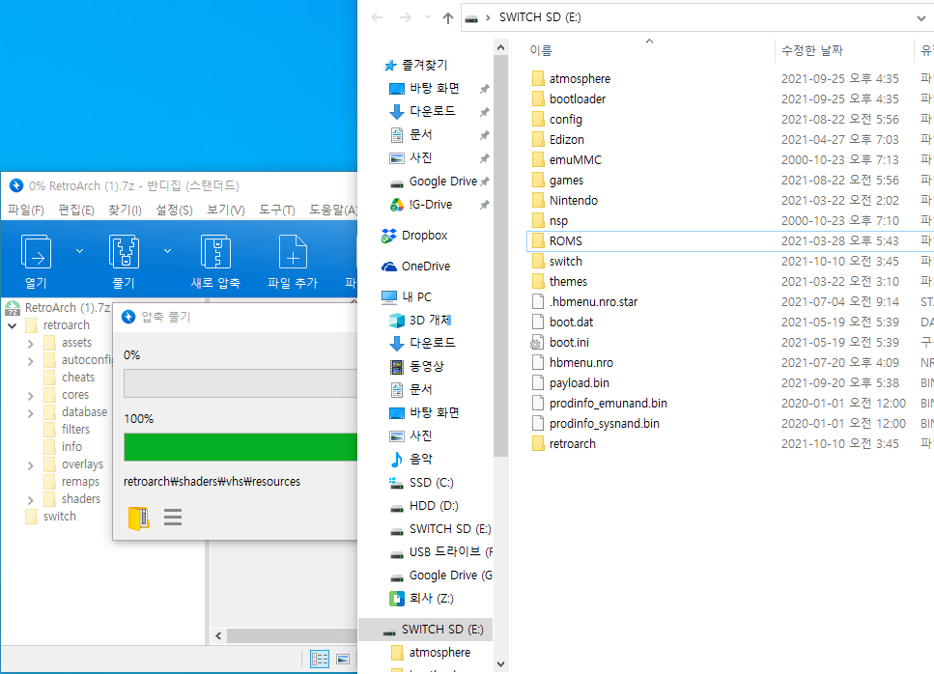
Task: Select retroarch folder in Explorer file list
Action: (563, 443)
